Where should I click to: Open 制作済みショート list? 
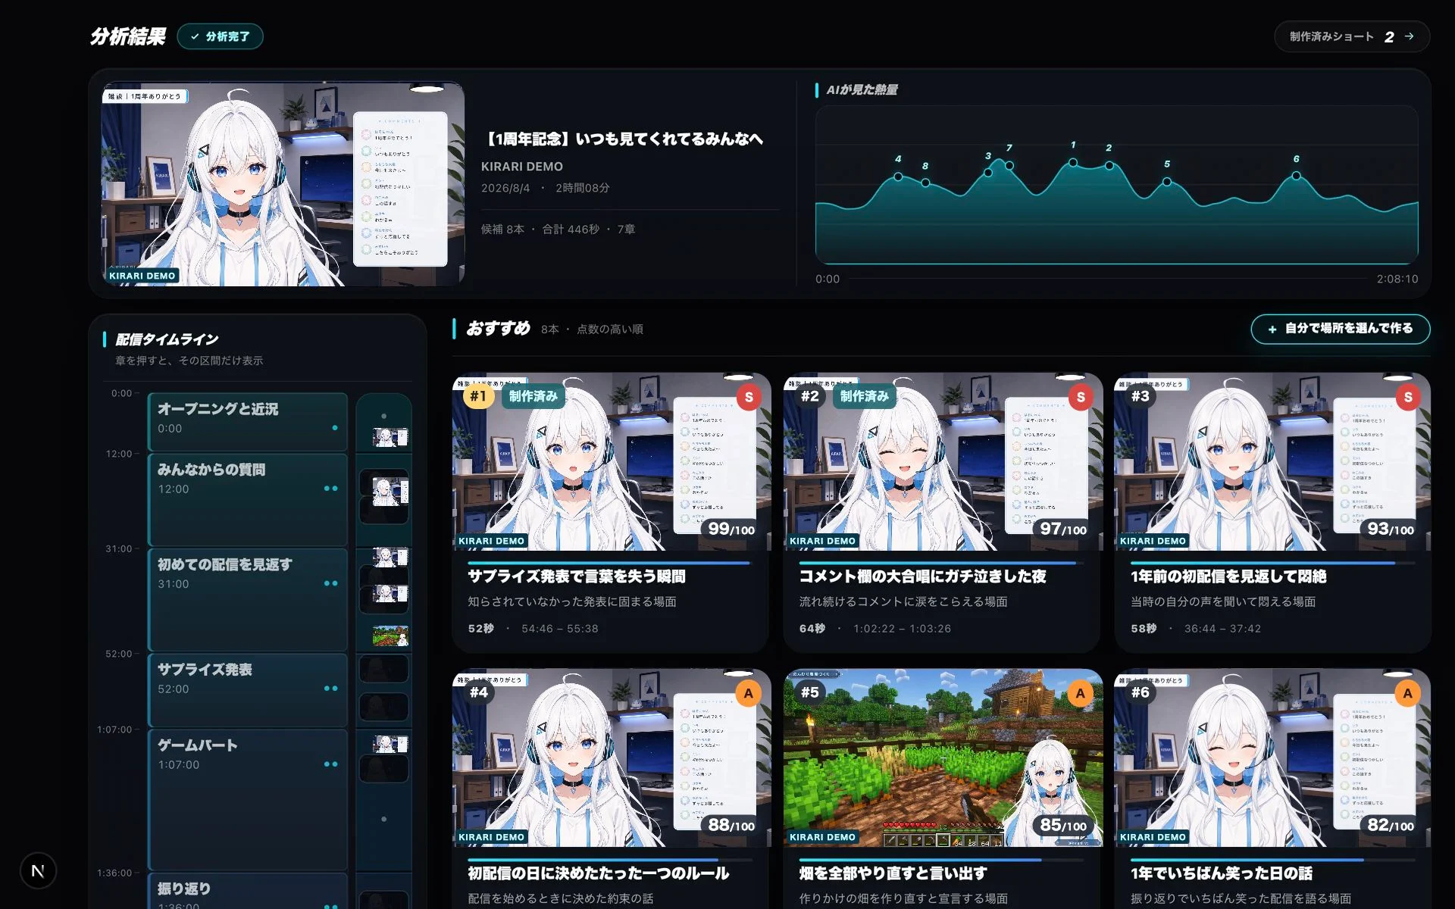[x=1352, y=36]
